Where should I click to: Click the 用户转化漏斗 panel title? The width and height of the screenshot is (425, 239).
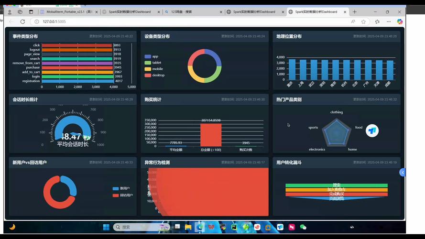pos(289,163)
